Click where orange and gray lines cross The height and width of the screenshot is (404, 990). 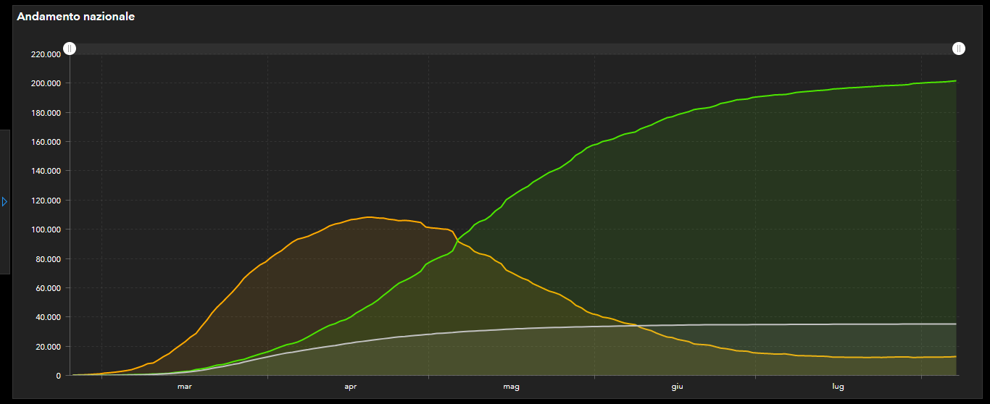[x=636, y=325]
